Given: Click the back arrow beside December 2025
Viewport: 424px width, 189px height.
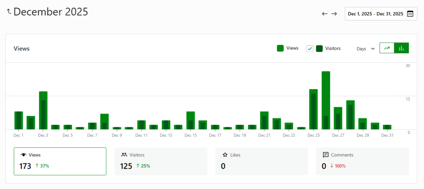Looking at the screenshot, I should 9,12.
